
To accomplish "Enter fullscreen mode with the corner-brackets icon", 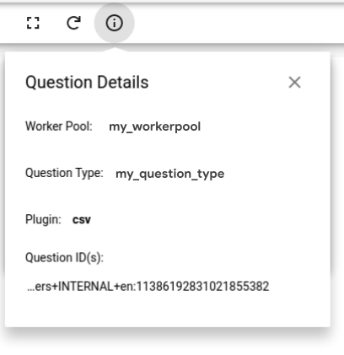I will pos(33,23).
